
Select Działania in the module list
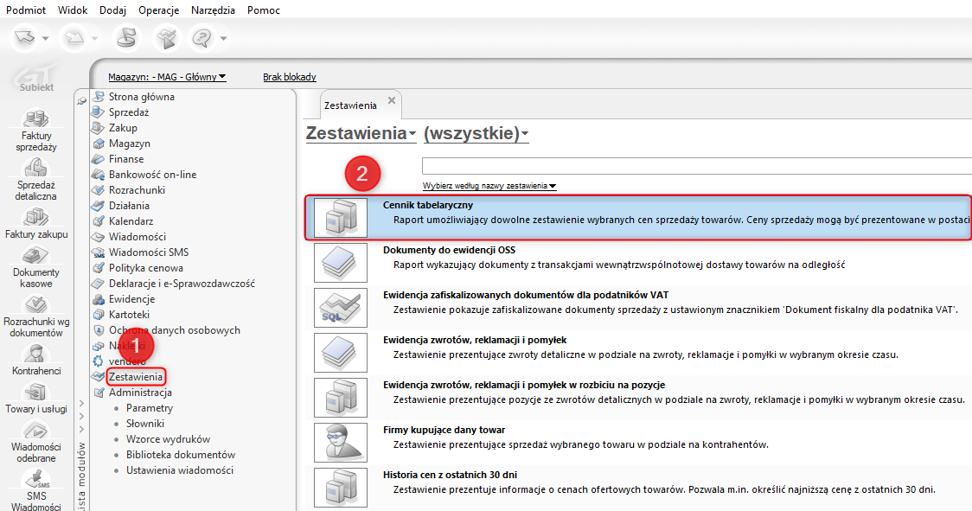coord(129,205)
